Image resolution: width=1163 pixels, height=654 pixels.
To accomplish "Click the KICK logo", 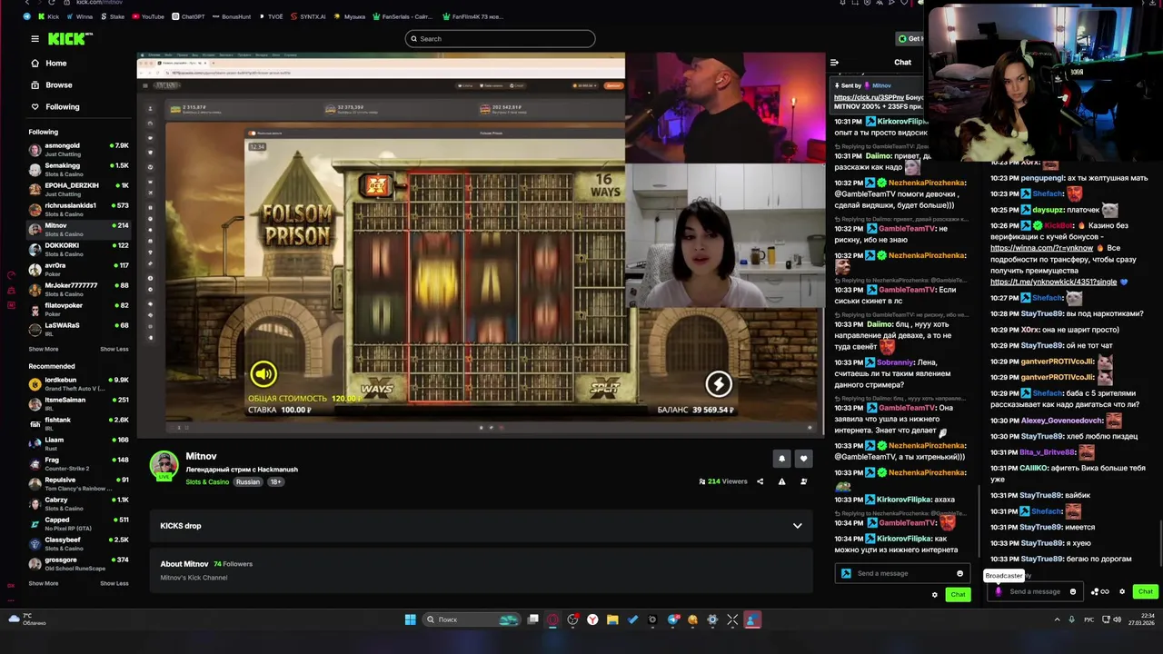I will coord(69,38).
